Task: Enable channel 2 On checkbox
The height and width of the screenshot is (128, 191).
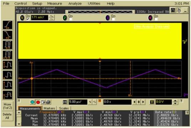Action: coord(71,19)
